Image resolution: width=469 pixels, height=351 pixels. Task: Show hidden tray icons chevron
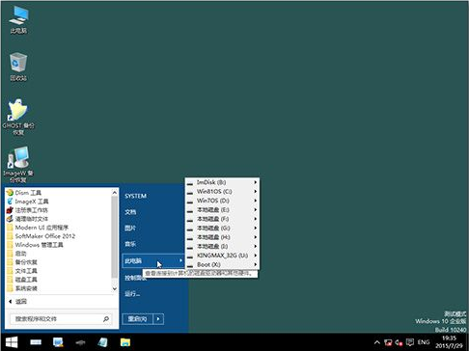377,342
